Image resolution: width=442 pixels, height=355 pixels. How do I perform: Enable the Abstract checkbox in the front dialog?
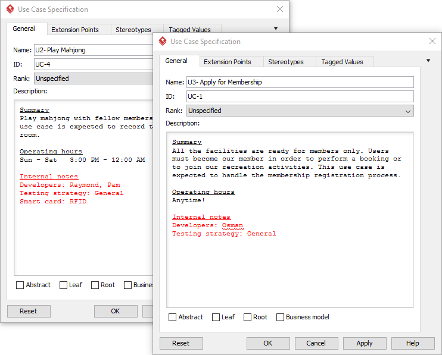pos(172,318)
